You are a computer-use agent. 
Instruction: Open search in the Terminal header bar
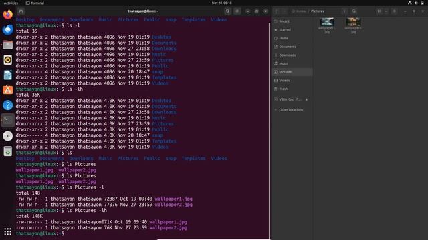tap(227, 11)
